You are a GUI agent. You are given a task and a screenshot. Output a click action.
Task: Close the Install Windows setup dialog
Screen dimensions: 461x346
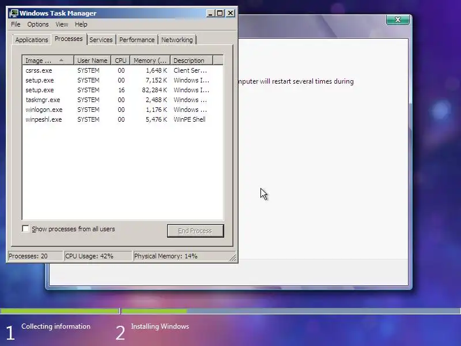point(398,20)
